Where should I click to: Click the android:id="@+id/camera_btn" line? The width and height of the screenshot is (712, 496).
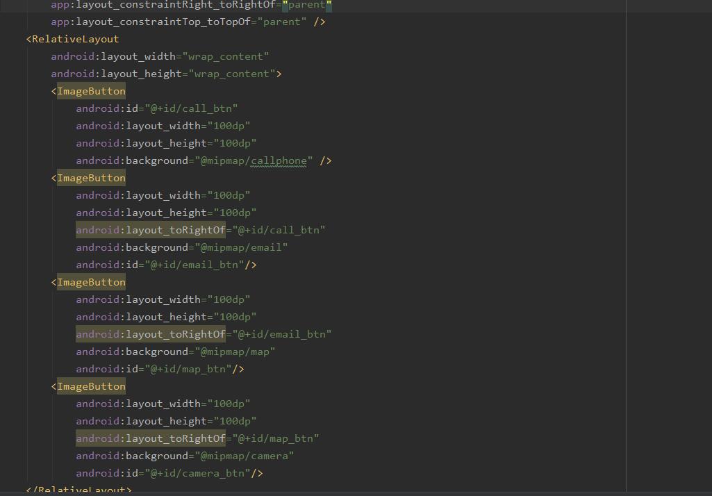coord(169,473)
